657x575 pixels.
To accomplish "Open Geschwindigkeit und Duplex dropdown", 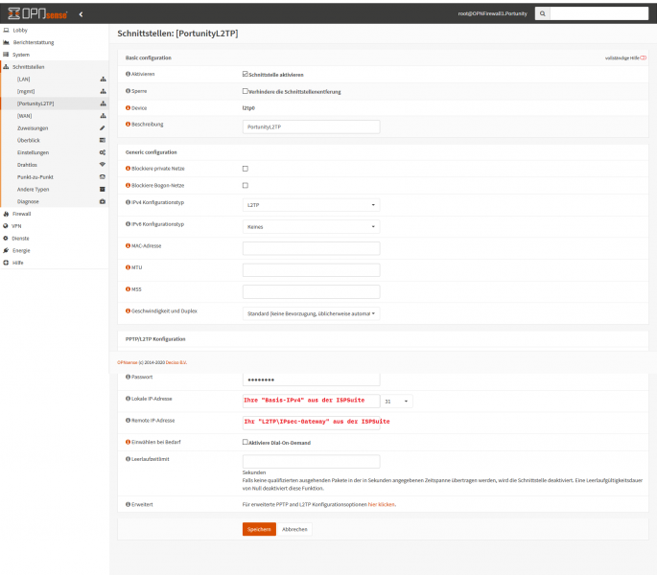I will click(311, 312).
